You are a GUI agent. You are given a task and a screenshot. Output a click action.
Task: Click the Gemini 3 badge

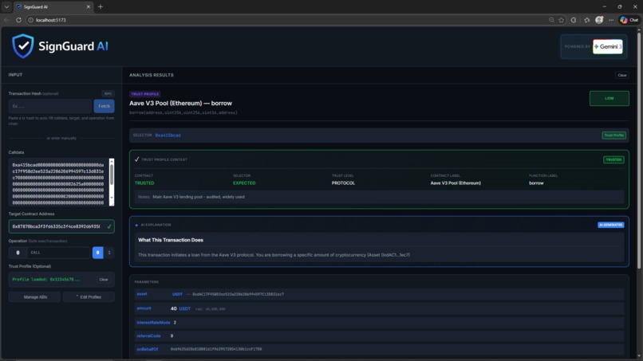608,46
